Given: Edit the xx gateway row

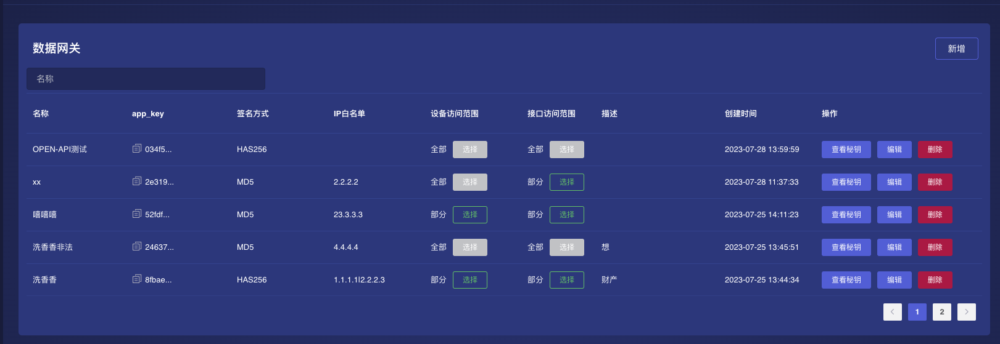Looking at the screenshot, I should coord(894,182).
